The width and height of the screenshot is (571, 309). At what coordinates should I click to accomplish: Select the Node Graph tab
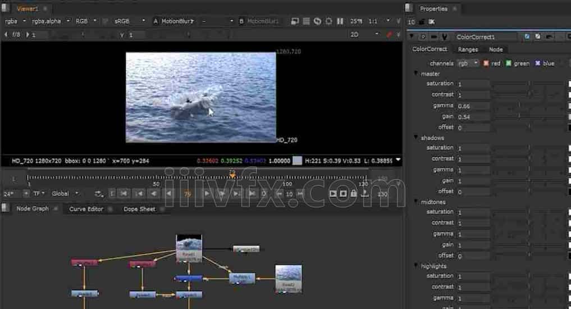pos(33,208)
